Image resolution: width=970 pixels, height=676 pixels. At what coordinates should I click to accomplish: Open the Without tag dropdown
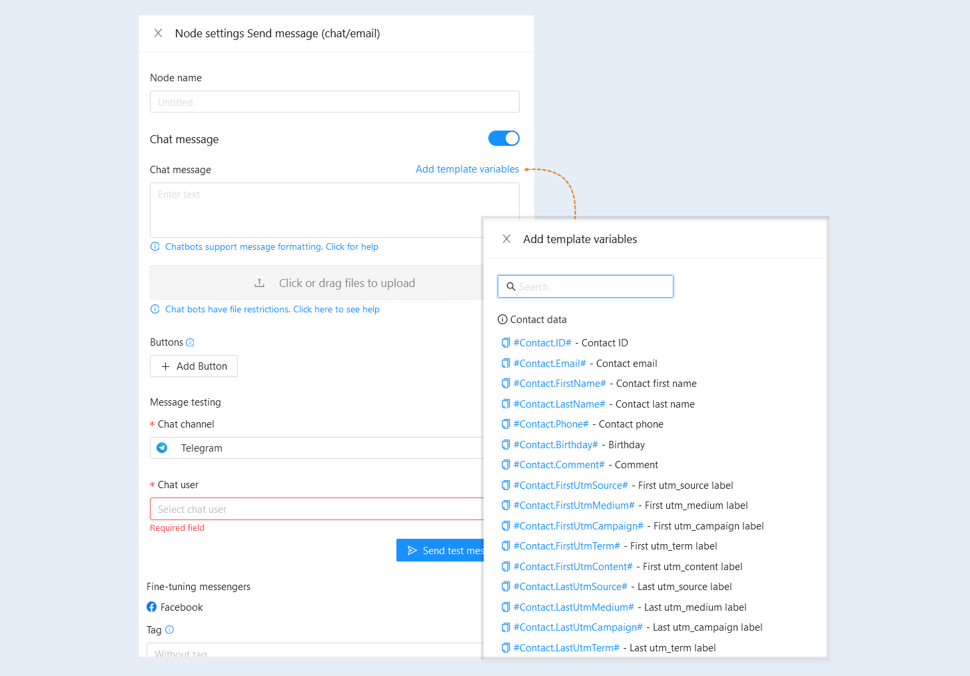pyautogui.click(x=314, y=650)
